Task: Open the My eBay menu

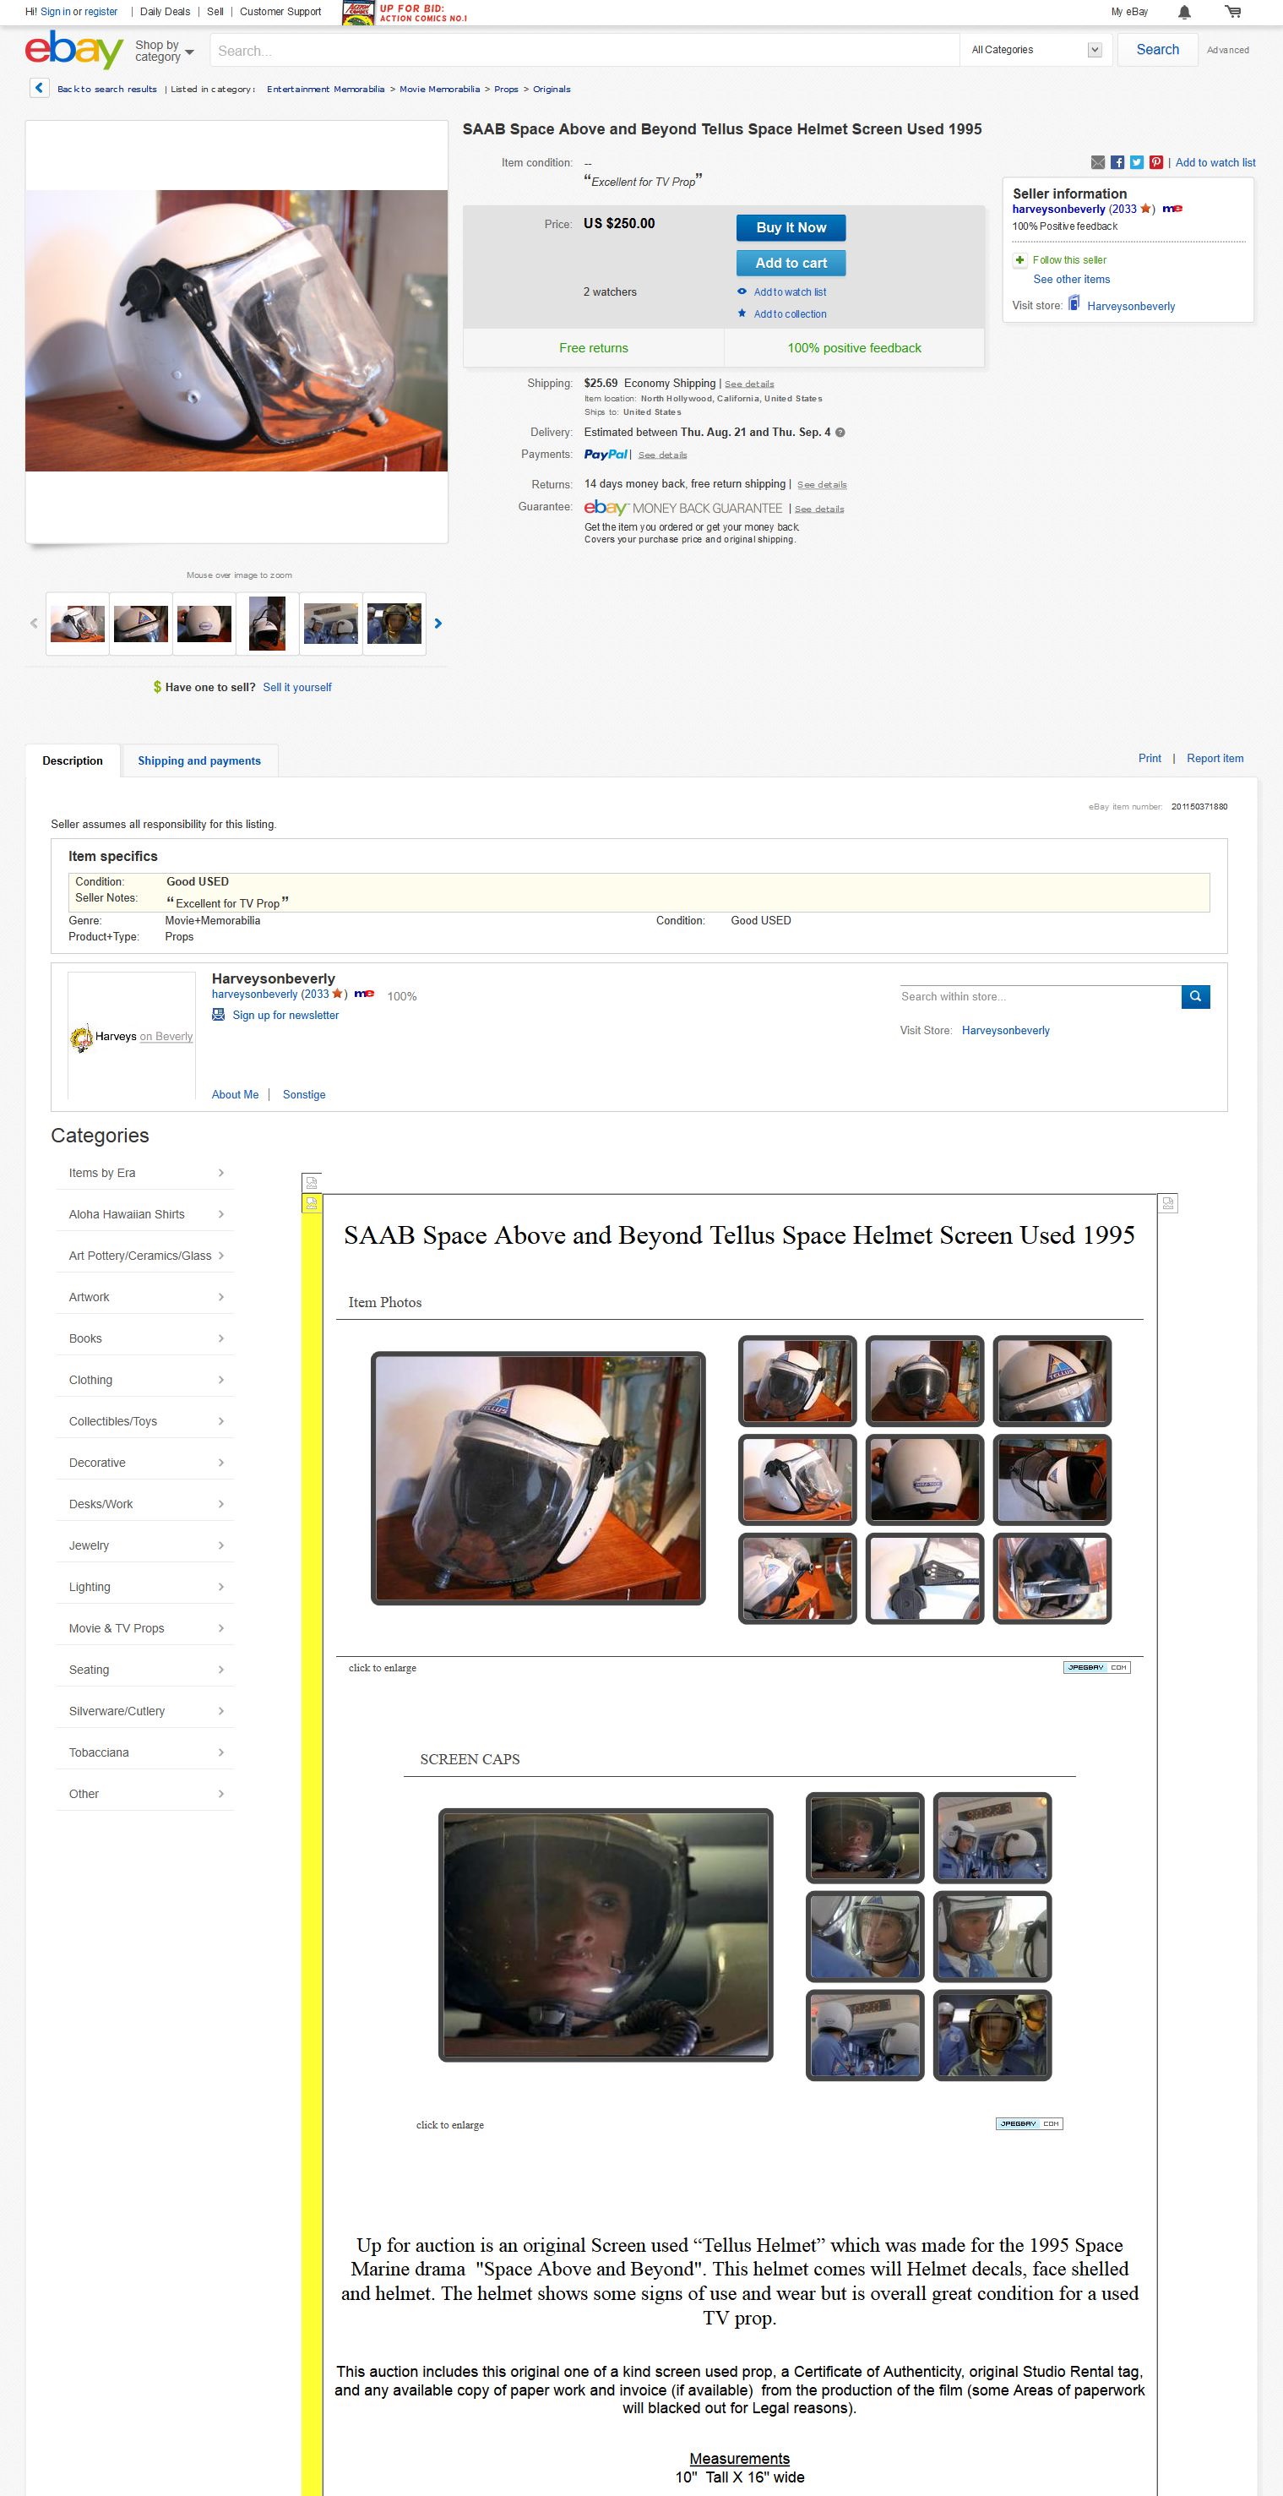Action: tap(1129, 12)
